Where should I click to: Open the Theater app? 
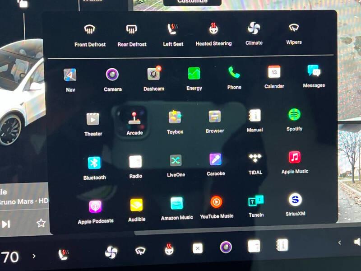click(93, 119)
